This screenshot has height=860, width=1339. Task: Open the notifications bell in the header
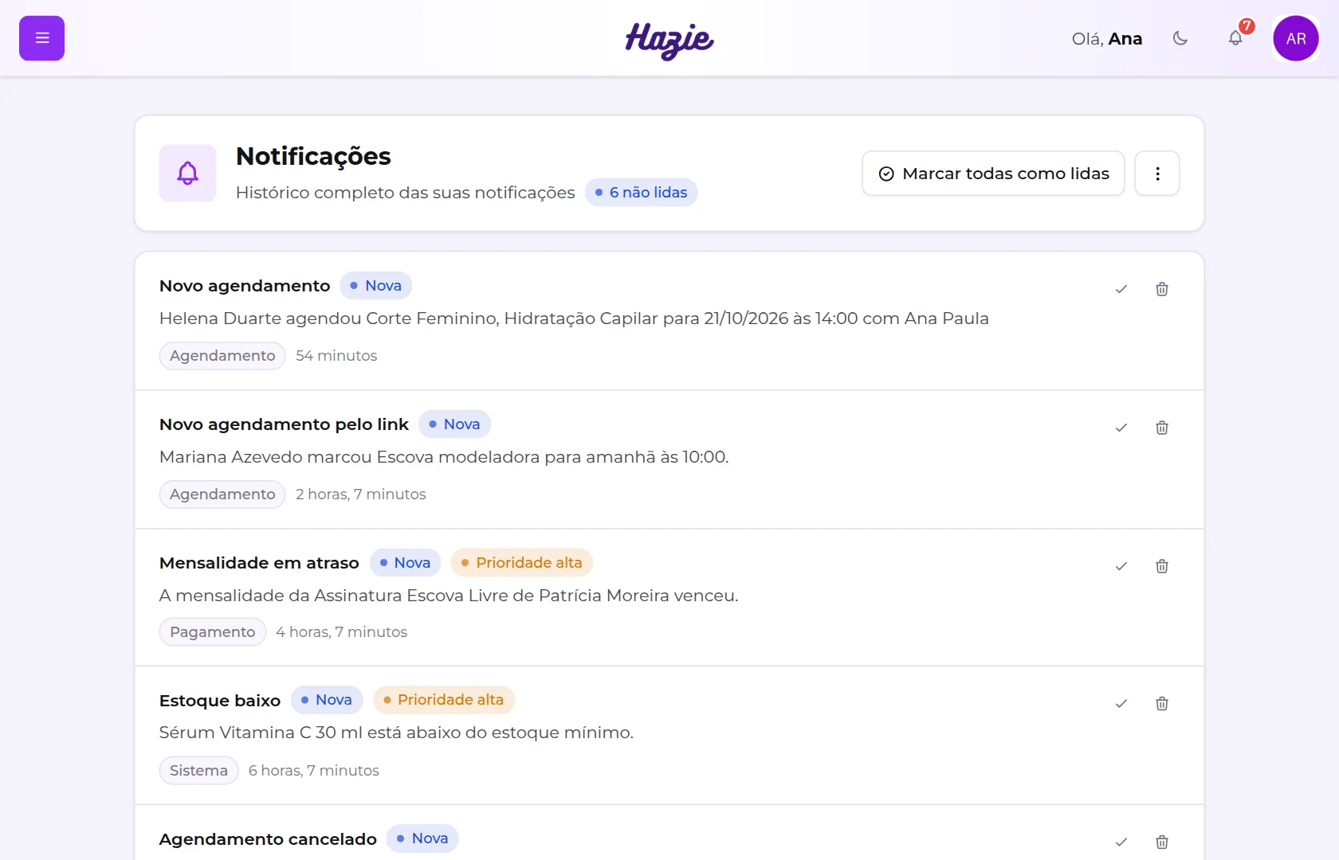[1235, 38]
